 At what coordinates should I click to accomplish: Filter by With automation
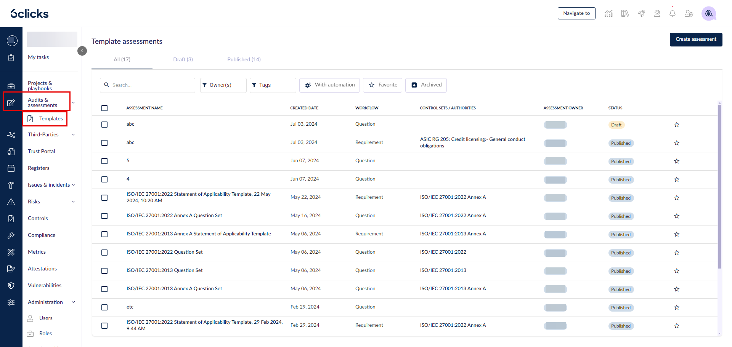[329, 85]
